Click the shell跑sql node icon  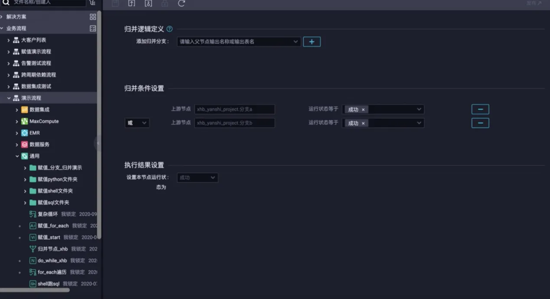[x=33, y=284]
